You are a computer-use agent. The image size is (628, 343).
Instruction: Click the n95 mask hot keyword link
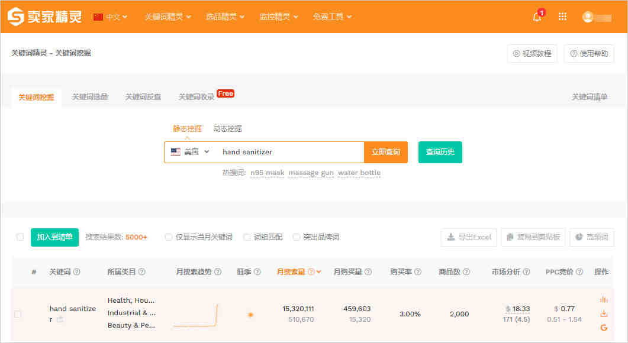[267, 173]
